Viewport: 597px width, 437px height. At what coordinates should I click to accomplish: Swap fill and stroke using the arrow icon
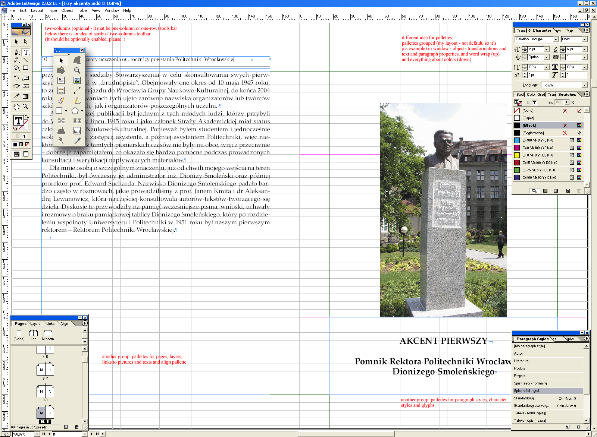27,117
